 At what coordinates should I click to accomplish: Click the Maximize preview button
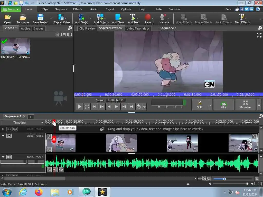pos(245,105)
